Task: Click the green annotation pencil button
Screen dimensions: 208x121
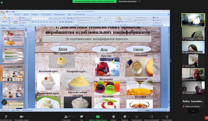Action: (4, 102)
